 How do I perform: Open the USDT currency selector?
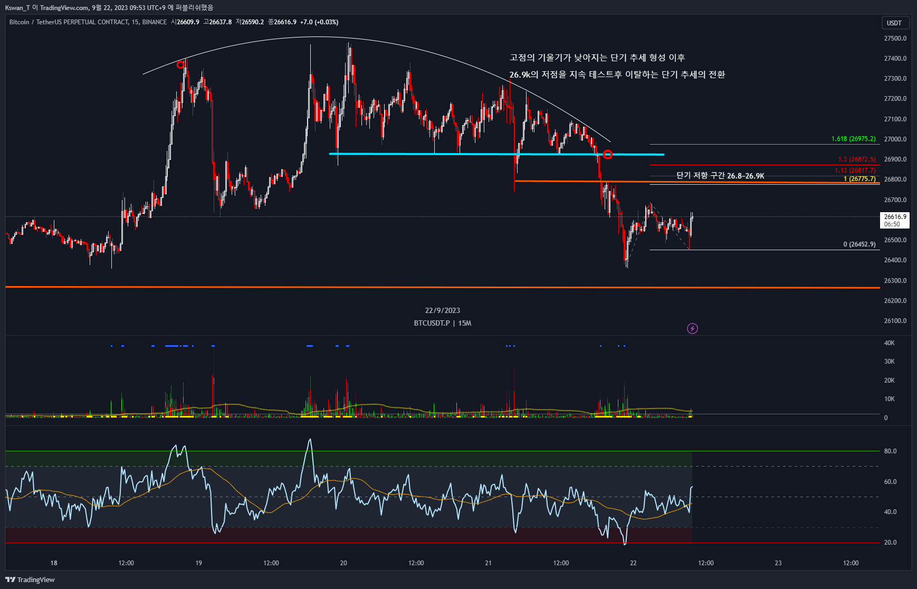pos(895,23)
